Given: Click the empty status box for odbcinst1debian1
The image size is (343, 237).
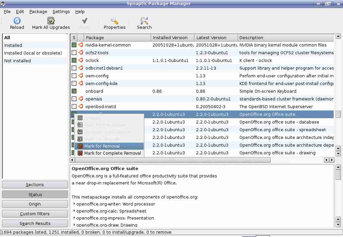Looking at the screenshot, I should pos(74,68).
